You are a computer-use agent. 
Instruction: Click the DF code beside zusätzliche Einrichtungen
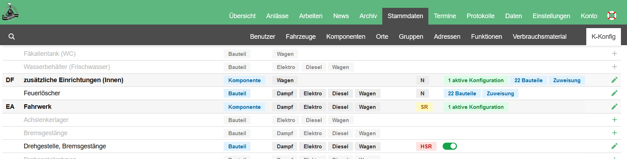10,80
